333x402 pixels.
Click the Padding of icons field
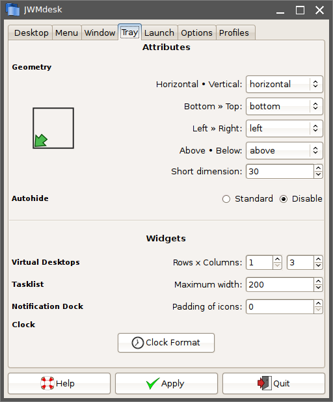280,306
